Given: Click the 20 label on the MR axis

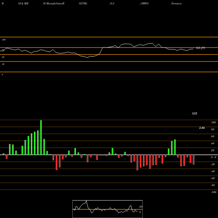Looking at the screenshot, I should (213, 150).
